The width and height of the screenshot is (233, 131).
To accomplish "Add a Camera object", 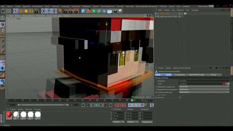I will pyautogui.click(x=115, y=11).
